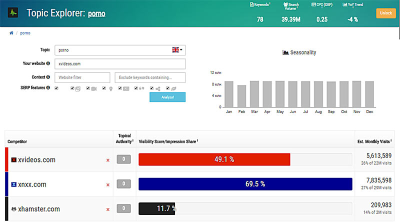This screenshot has width=400, height=222.
Task: Show info tooltip next to Your website
Action: pos(48,63)
